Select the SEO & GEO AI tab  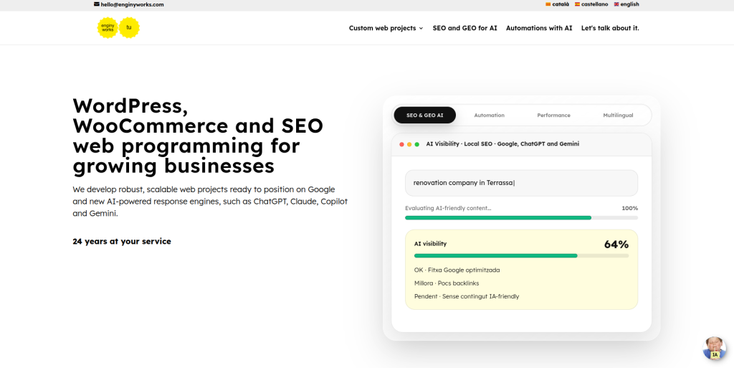pyautogui.click(x=424, y=115)
